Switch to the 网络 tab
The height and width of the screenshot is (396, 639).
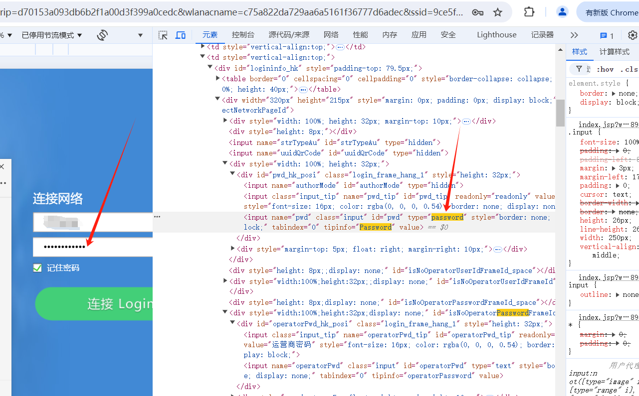point(331,35)
